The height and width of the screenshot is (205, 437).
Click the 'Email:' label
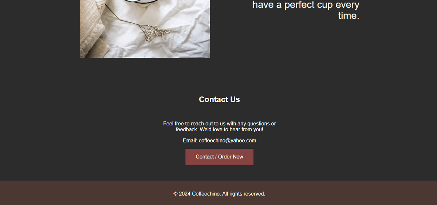[x=190, y=140]
